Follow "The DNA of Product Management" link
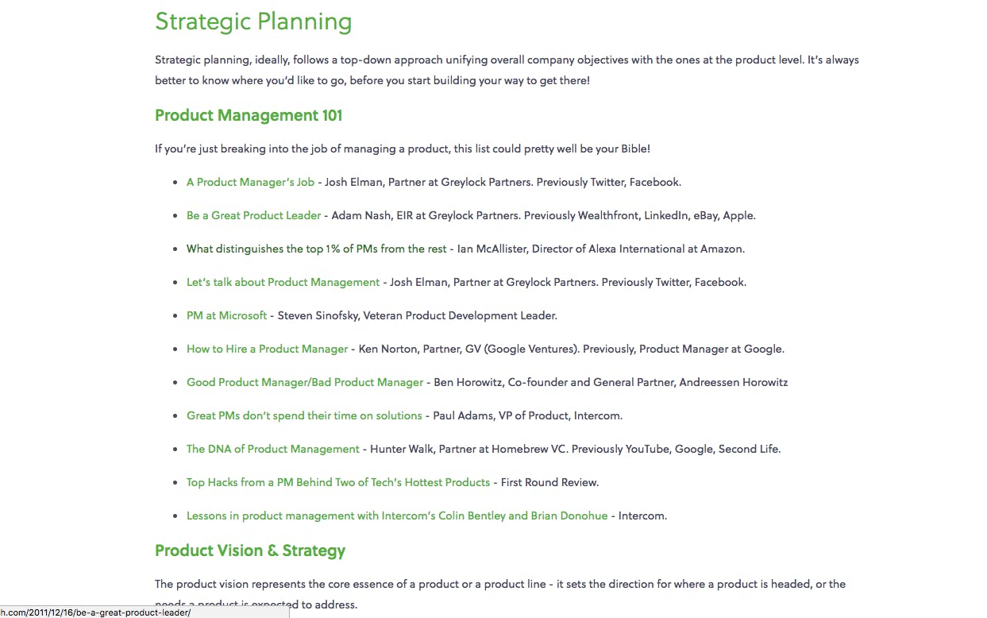The width and height of the screenshot is (987, 618). [x=273, y=449]
